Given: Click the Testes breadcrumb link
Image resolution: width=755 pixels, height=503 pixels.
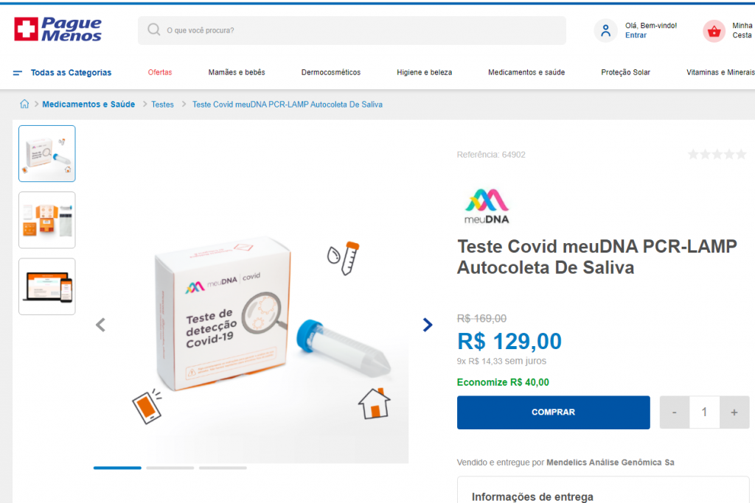Looking at the screenshot, I should coord(162,105).
